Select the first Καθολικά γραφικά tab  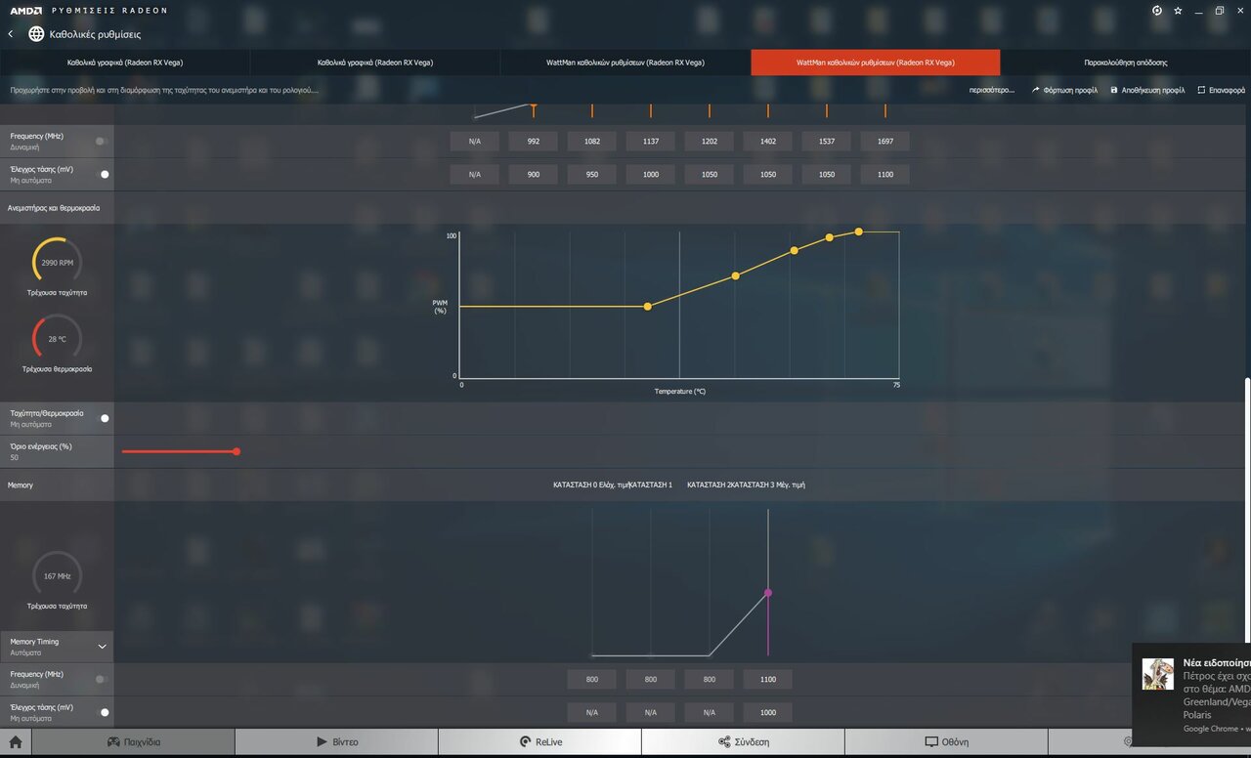125,63
